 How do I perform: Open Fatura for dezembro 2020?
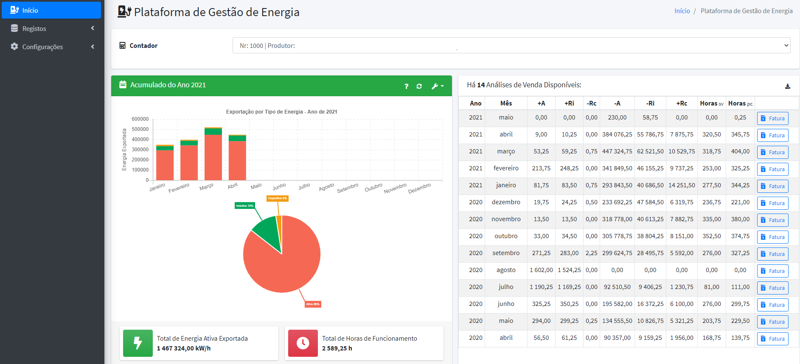tap(772, 203)
